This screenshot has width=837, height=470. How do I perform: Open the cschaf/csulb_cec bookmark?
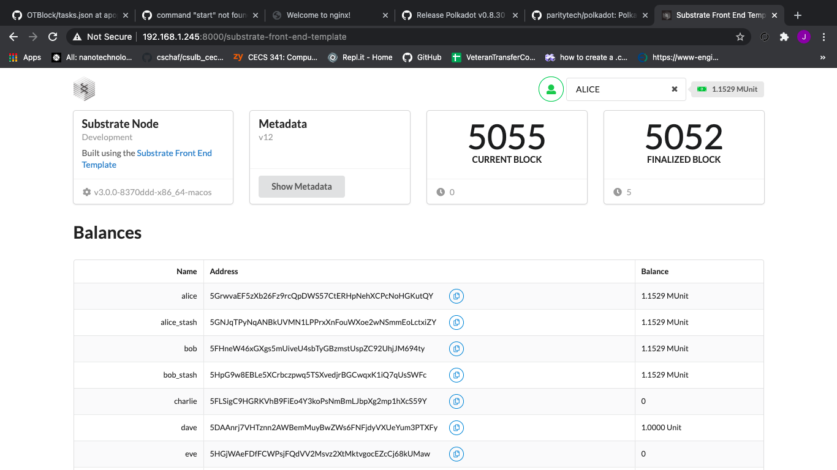tap(183, 58)
